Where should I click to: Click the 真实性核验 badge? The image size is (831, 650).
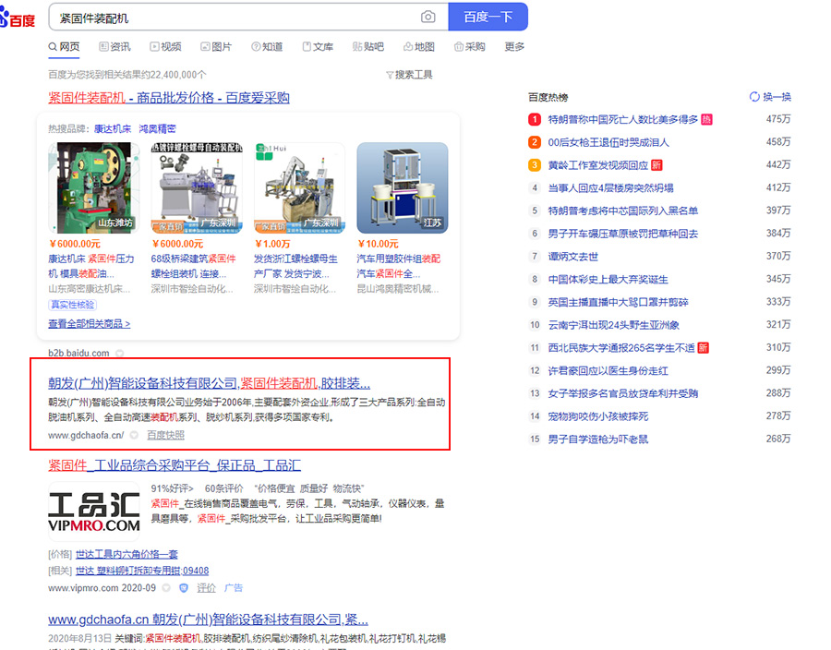pos(73,305)
